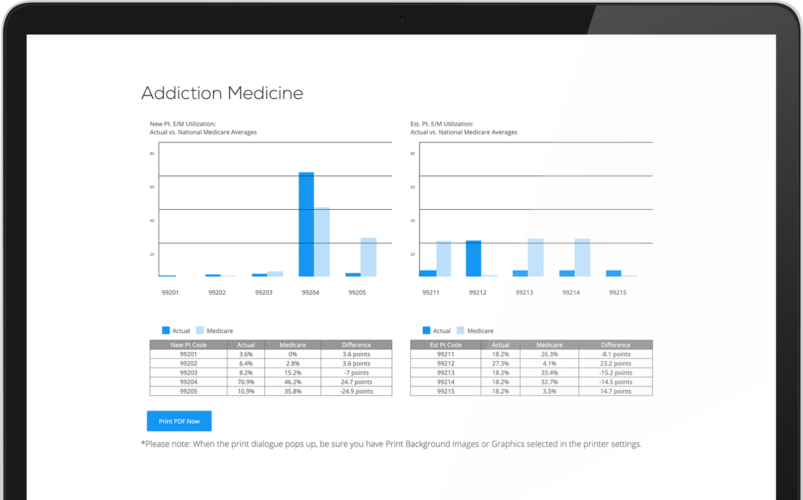The height and width of the screenshot is (500, 803).
Task: Click the Actual legend swatch under New Pt. chart
Action: (166, 330)
